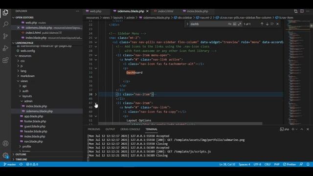Split the editor to the right

(302, 11)
